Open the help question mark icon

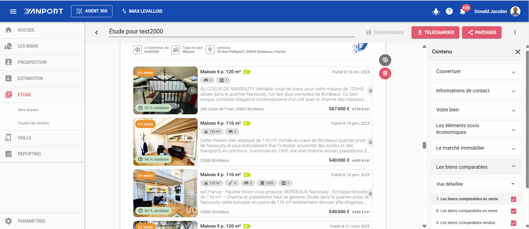tap(449, 11)
